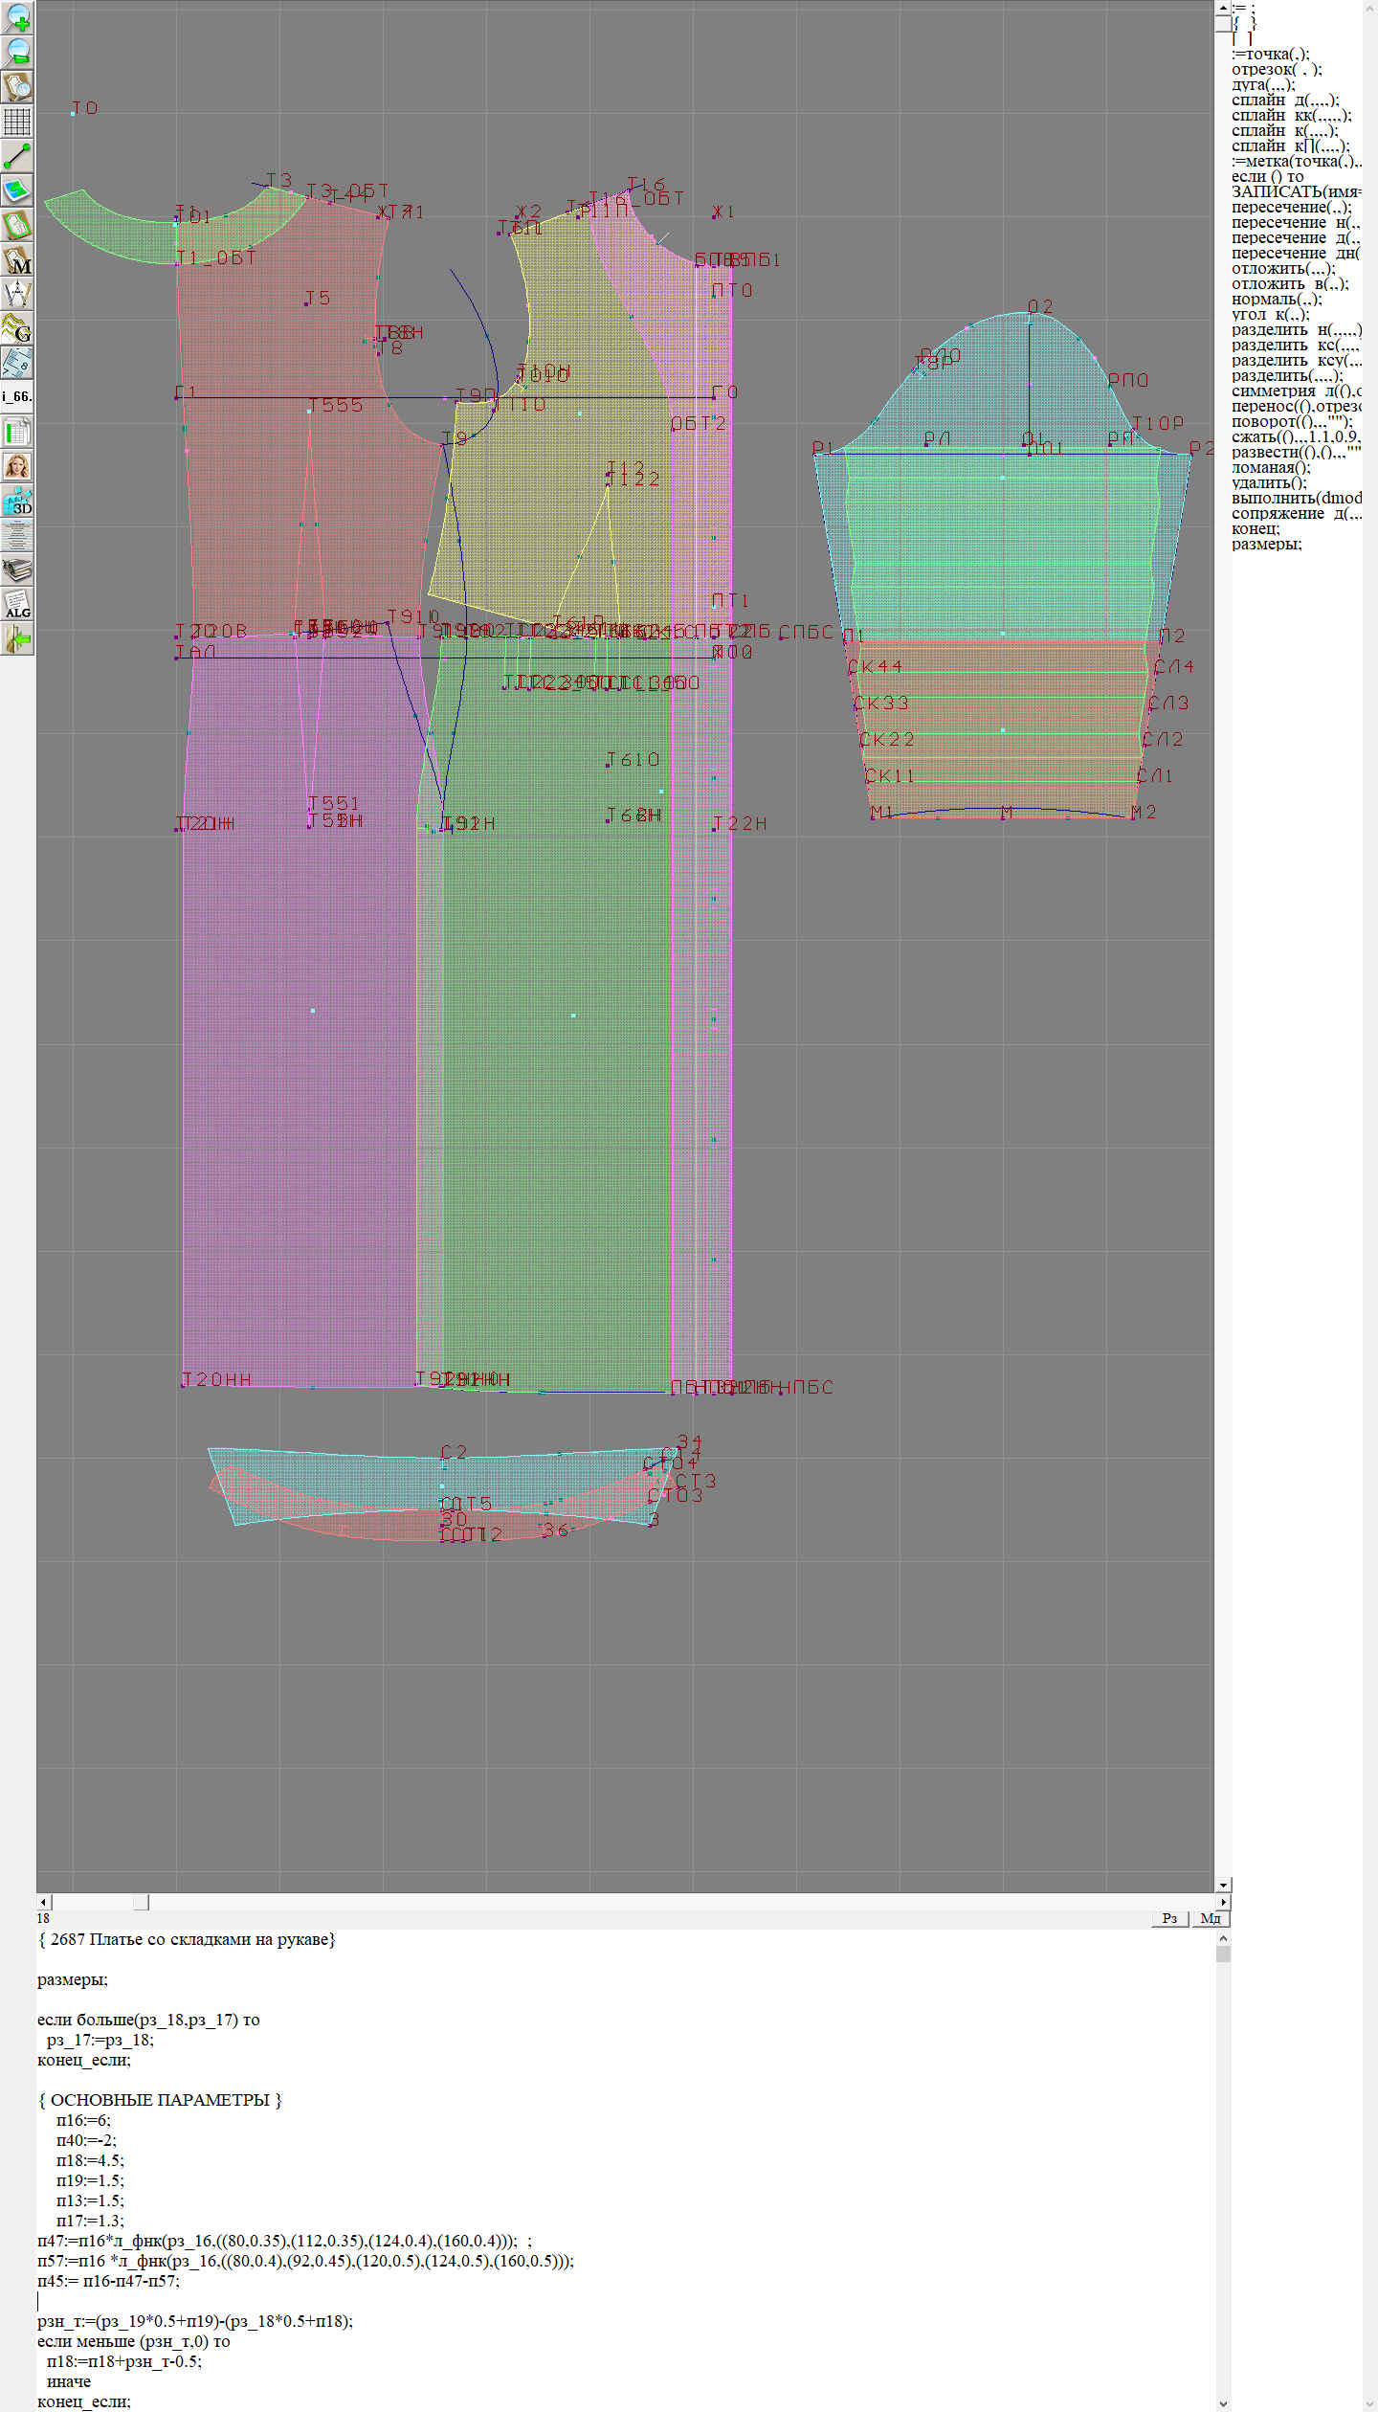Click the 'Рз' button

pos(1169,1919)
